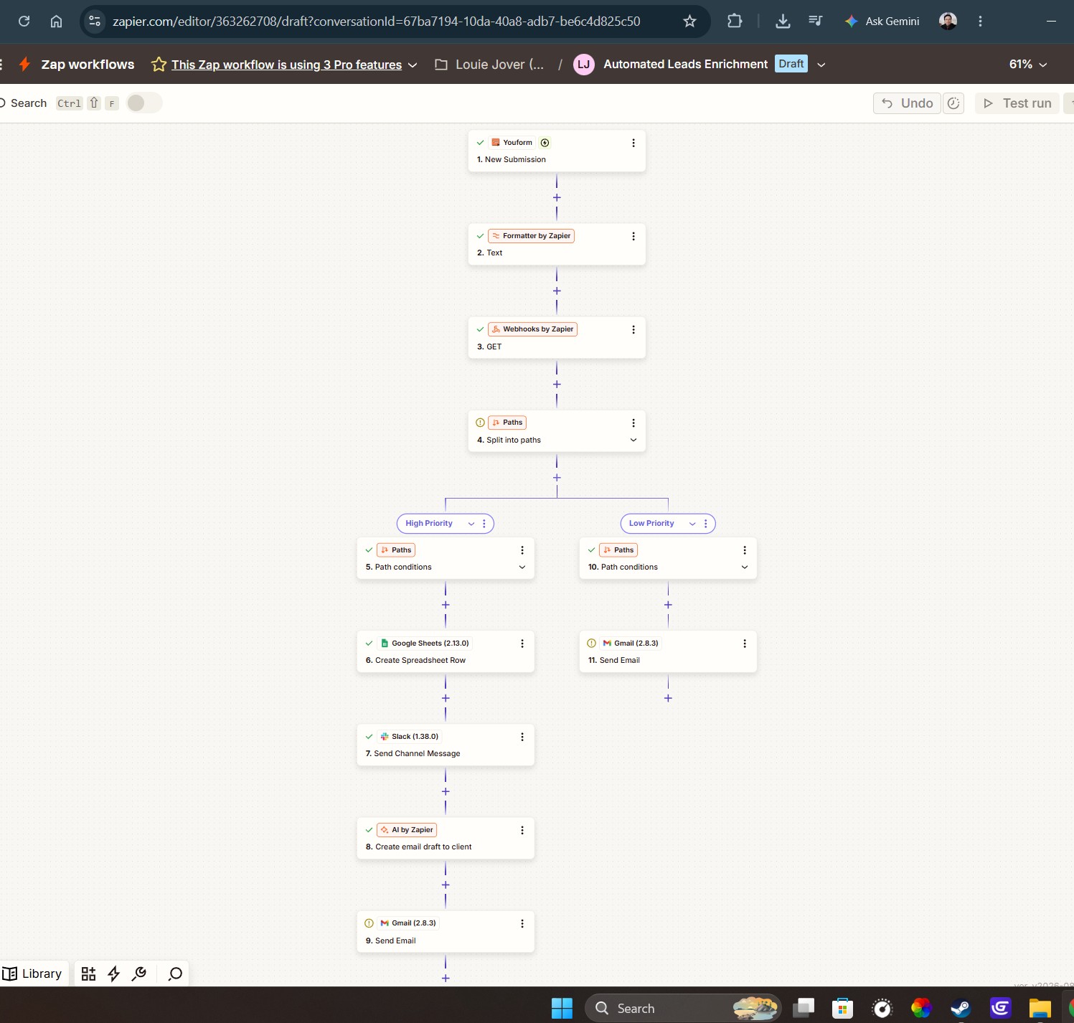Click the Undo button
This screenshot has height=1023, width=1074.
point(907,103)
